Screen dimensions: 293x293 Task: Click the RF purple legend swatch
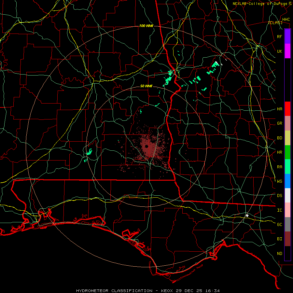point(287,36)
